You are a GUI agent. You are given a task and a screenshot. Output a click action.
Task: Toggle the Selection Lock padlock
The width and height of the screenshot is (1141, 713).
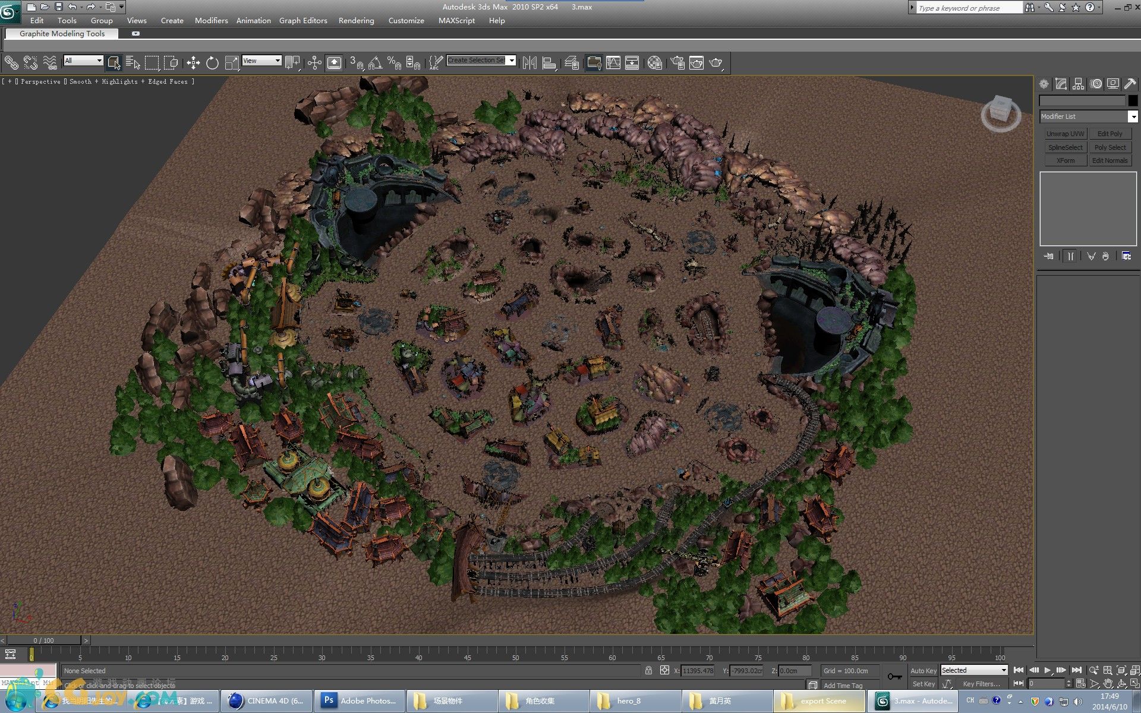(648, 670)
